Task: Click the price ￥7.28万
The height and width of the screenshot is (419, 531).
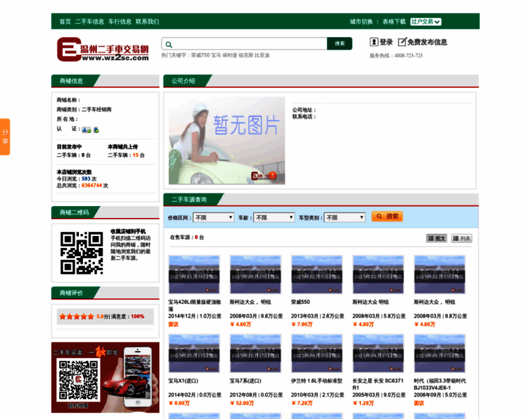Action: point(302,403)
